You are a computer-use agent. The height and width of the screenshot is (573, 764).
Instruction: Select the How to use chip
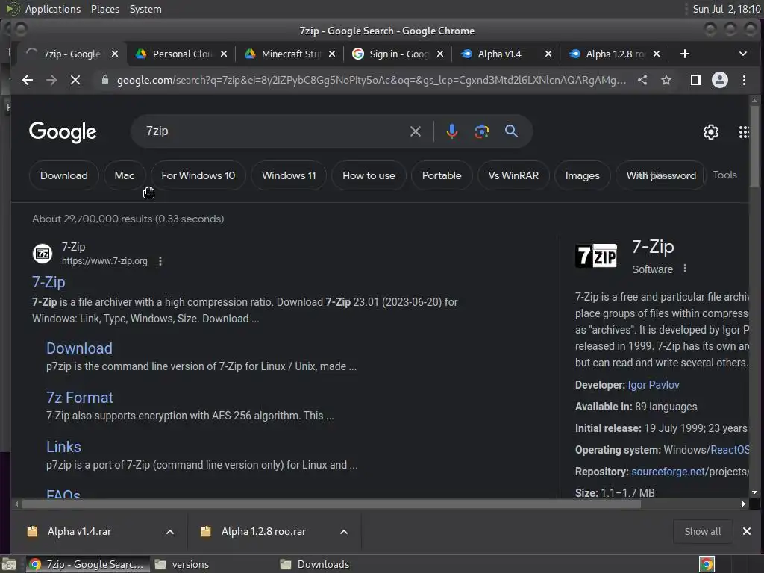coord(369,175)
